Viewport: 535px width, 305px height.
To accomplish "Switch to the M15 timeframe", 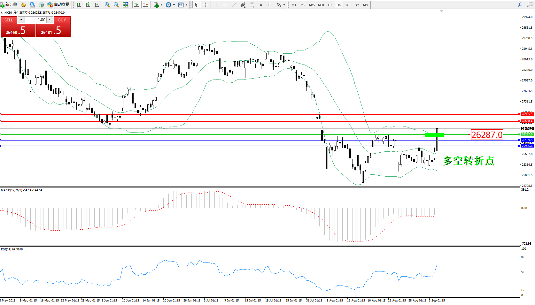I will point(312,5).
